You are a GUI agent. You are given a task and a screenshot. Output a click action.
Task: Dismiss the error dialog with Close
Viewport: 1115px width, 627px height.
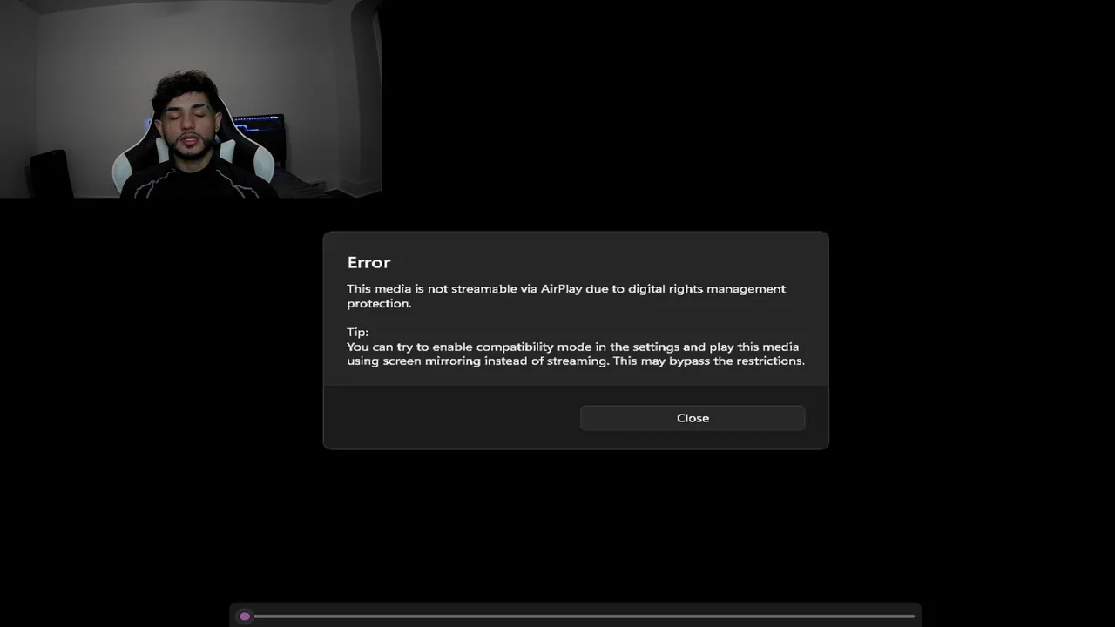click(x=693, y=418)
